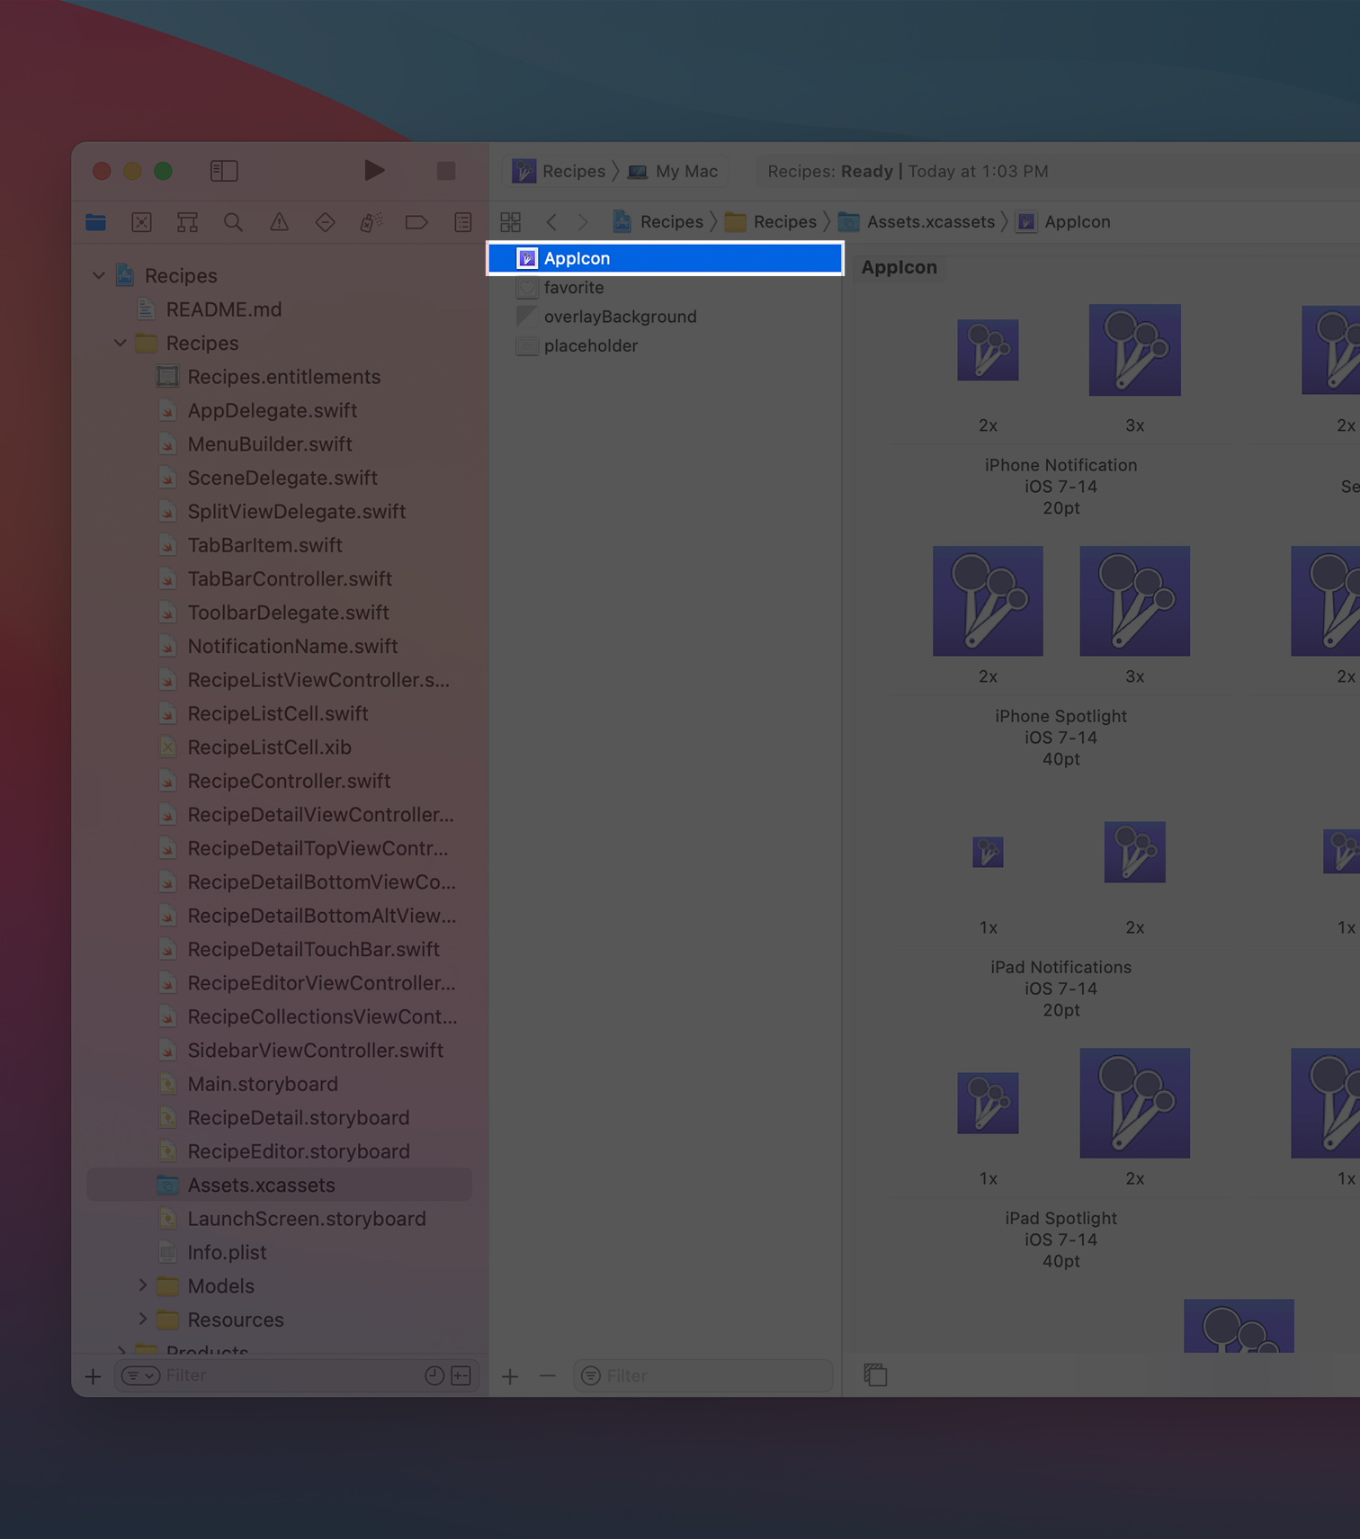Viewport: 1360px width, 1539px height.
Task: Select the Source Control navigator icon
Action: point(142,222)
